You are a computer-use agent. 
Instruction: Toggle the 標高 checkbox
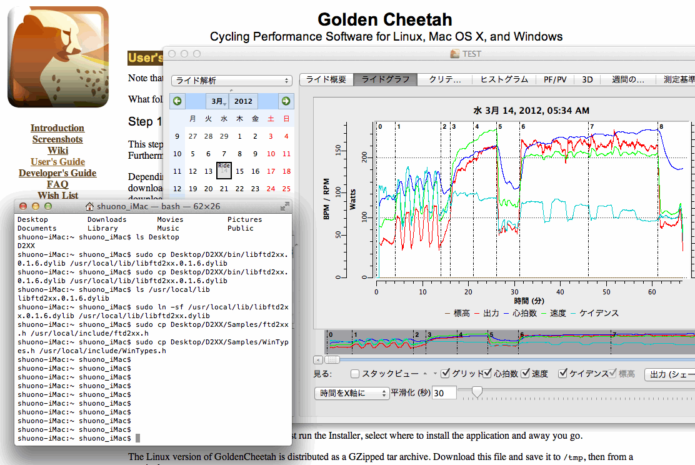point(612,373)
